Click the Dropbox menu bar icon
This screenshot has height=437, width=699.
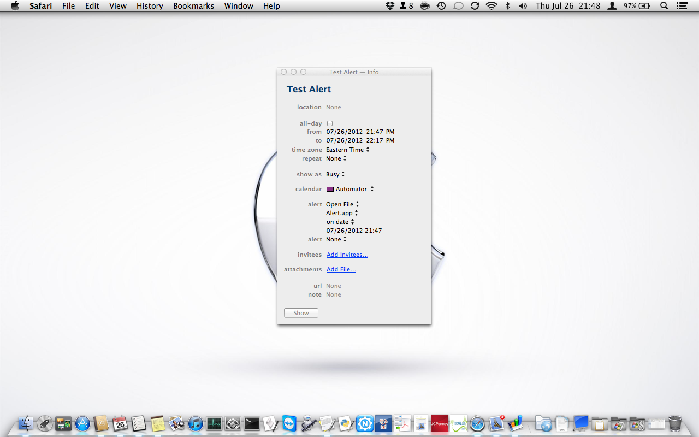click(x=390, y=6)
